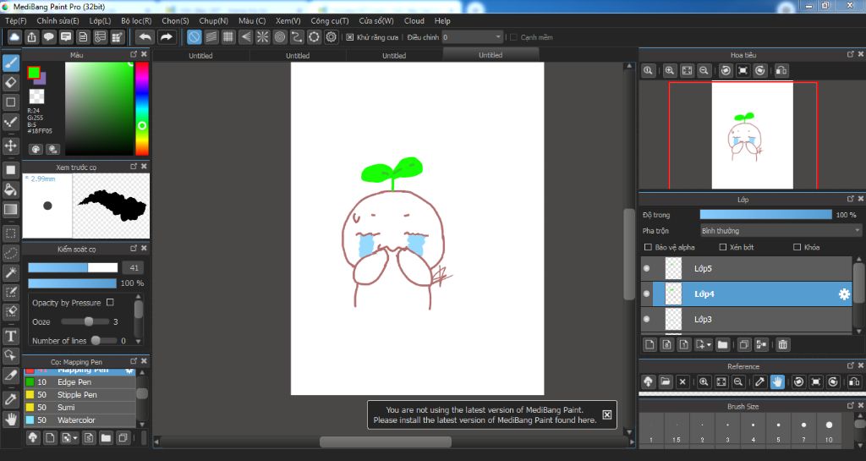The image size is (866, 461).
Task: Hide the Lớp4 layer
Action: (x=647, y=294)
